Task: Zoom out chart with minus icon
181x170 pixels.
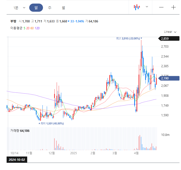Action: coord(161,7)
